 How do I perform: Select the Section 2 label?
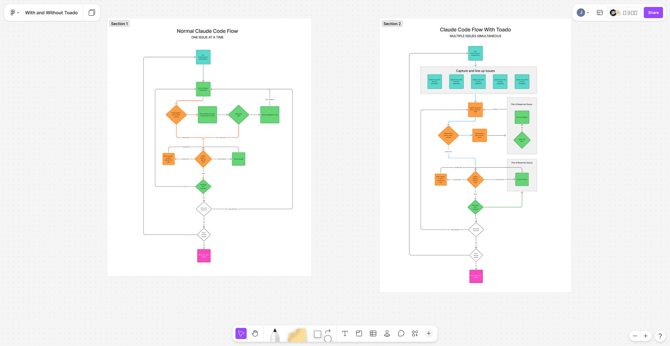(392, 24)
